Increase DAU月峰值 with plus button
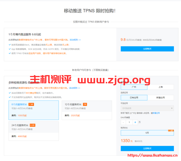This screenshot has width=181, height=161. (135, 122)
